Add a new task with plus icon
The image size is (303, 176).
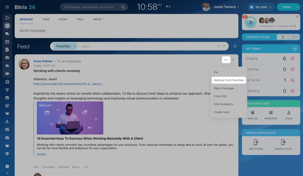[295, 49]
